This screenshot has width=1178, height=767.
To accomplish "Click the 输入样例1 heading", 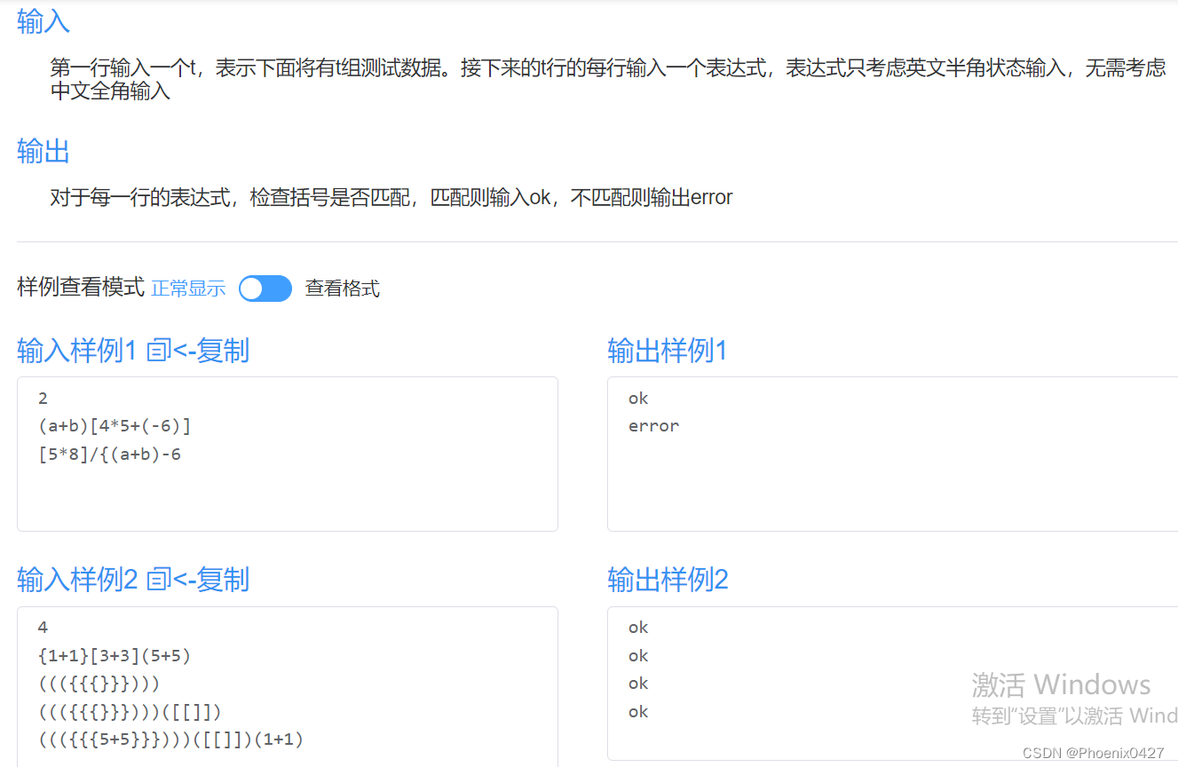I will point(77,351).
